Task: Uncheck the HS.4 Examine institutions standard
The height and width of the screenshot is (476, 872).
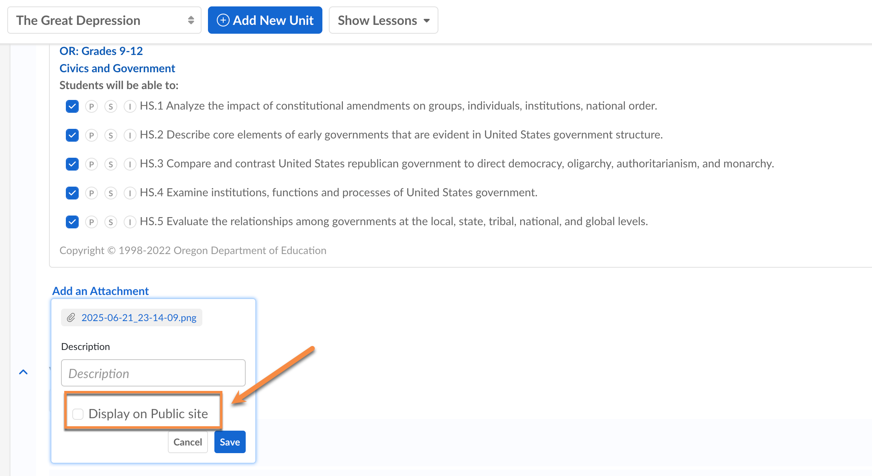Action: click(x=72, y=193)
